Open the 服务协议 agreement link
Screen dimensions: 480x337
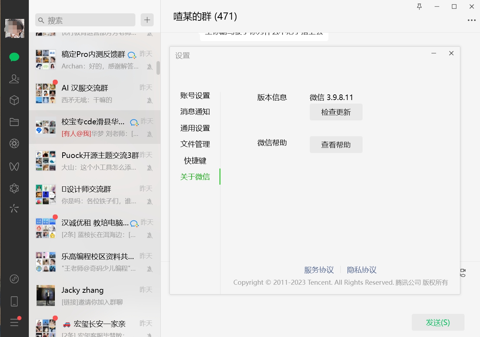pyautogui.click(x=319, y=270)
